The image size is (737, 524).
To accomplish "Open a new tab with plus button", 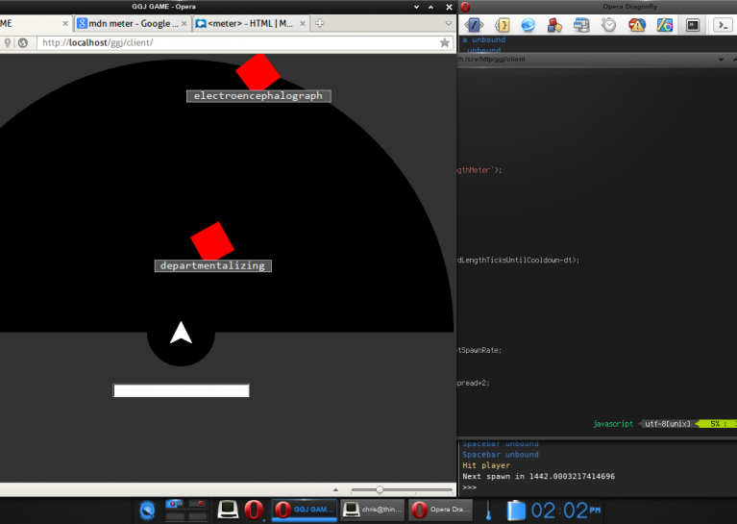I will pos(320,23).
